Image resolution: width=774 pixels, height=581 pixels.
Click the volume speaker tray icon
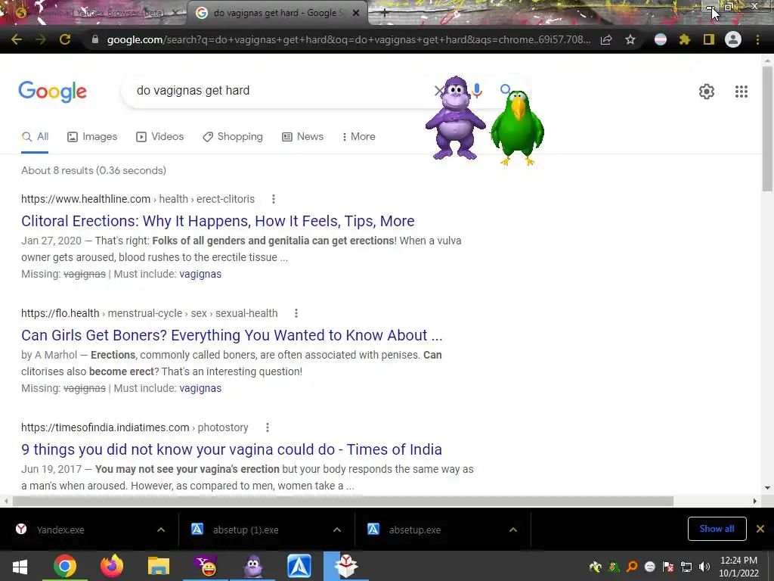pyautogui.click(x=704, y=567)
